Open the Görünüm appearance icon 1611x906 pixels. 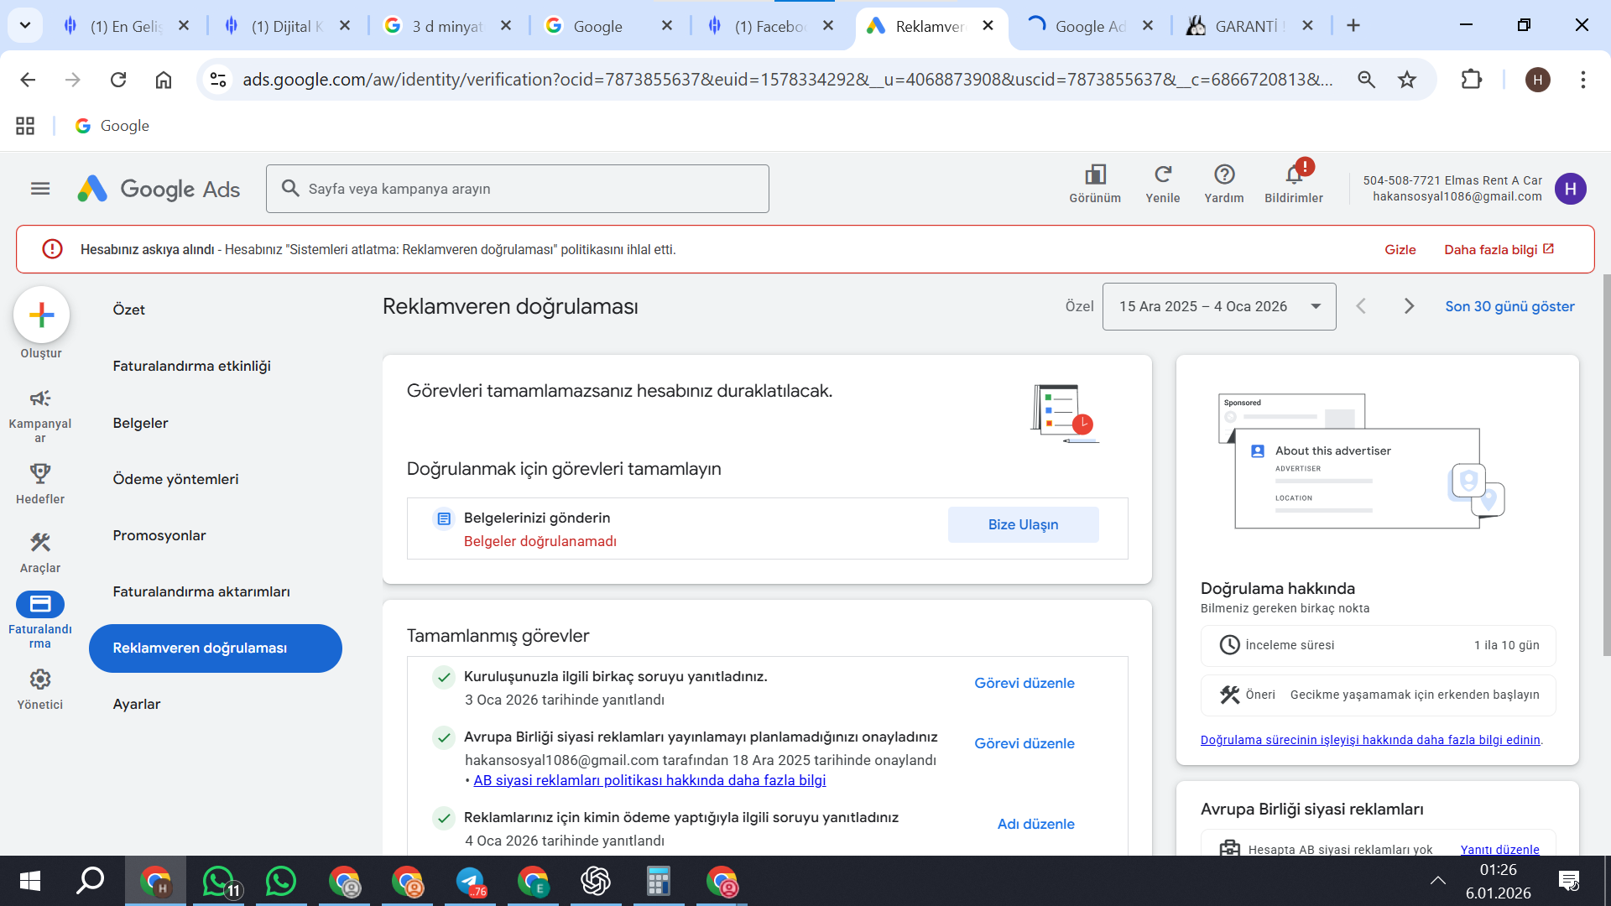pos(1095,185)
